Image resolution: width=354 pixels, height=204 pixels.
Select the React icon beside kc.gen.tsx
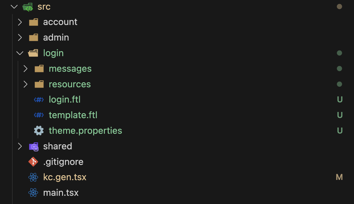33,177
